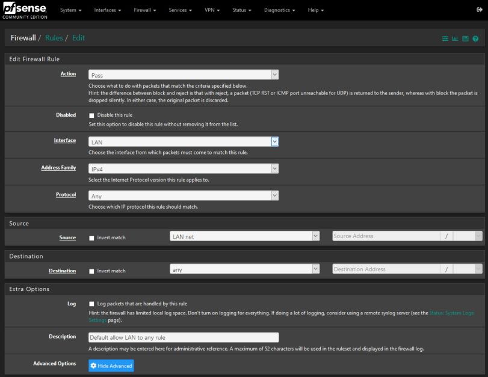This screenshot has height=377, width=488.
Task: Open Destination type dropdown showing any
Action: pos(245,269)
